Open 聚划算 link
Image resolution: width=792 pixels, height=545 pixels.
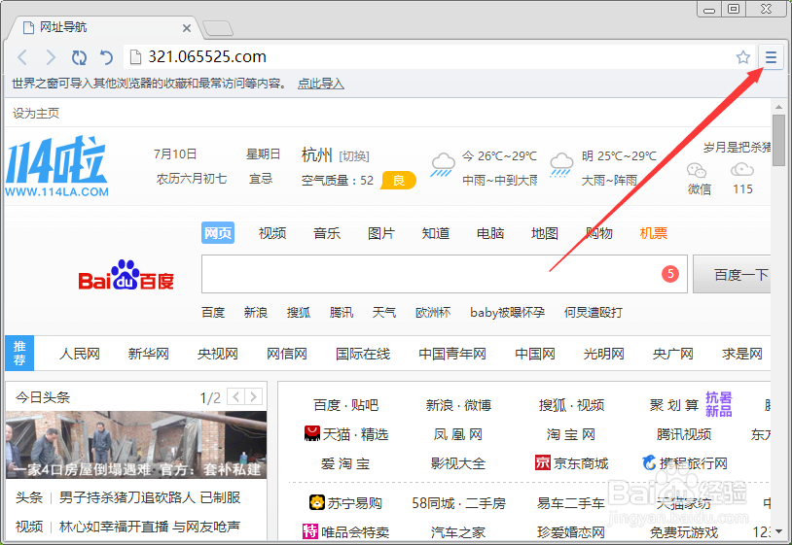[674, 405]
